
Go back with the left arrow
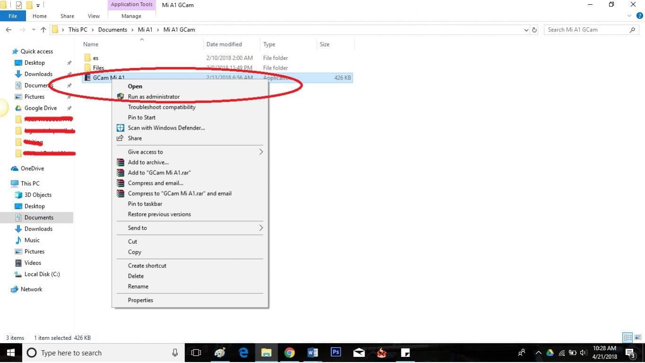click(9, 30)
